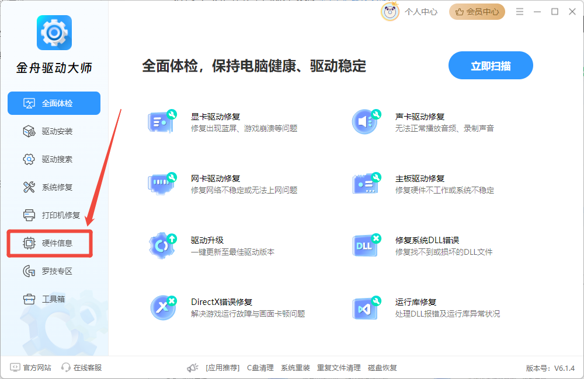
Task: Start scan with 立即扫描 button
Action: point(491,65)
